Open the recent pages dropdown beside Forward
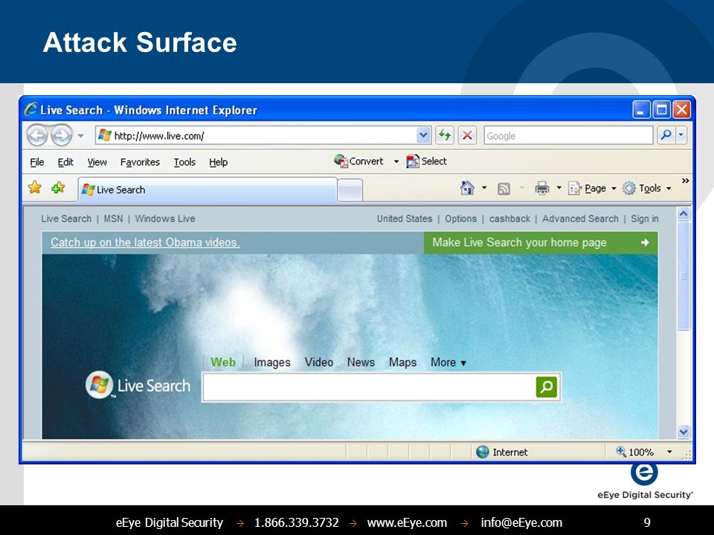This screenshot has height=535, width=714. [x=80, y=135]
